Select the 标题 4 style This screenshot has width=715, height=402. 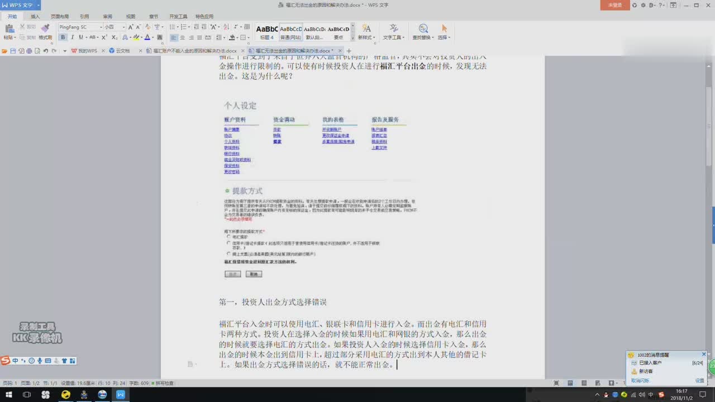(267, 32)
